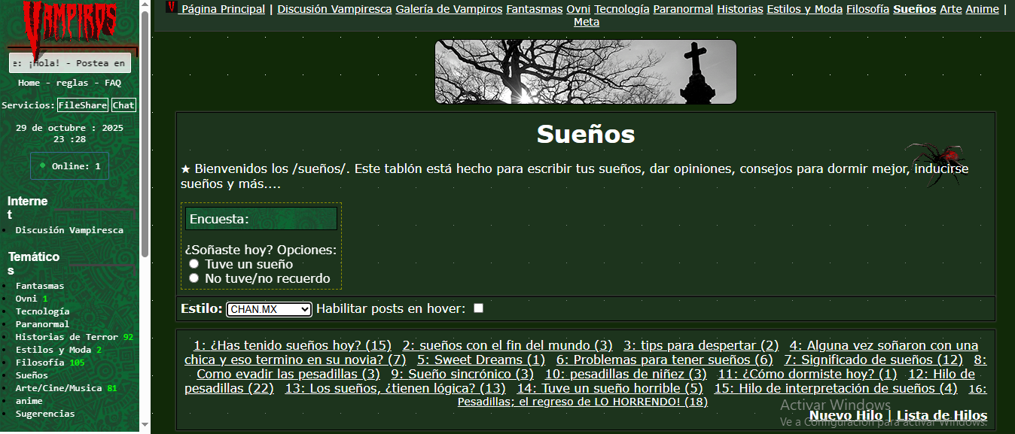Open Historias de Terror in the sidebar
Image resolution: width=1015 pixels, height=434 pixels.
[66, 337]
